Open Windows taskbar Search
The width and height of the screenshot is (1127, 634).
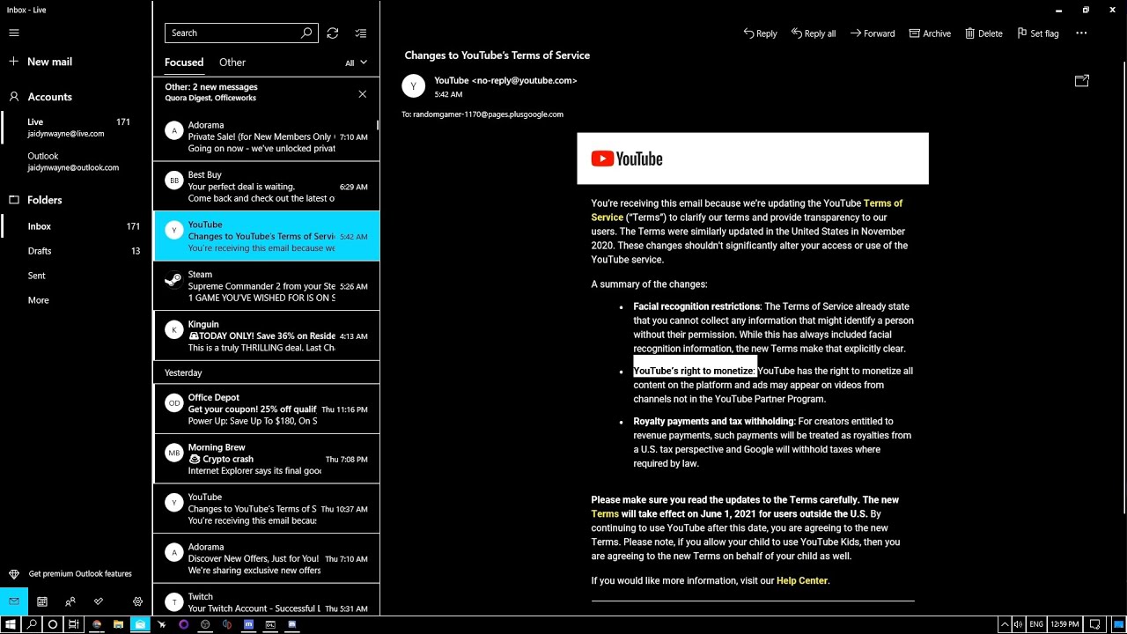pyautogui.click(x=32, y=624)
